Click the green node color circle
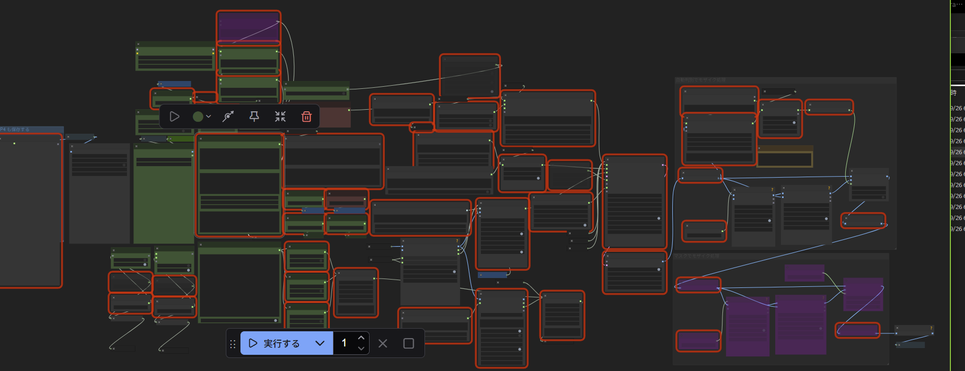The height and width of the screenshot is (371, 965). pyautogui.click(x=198, y=117)
